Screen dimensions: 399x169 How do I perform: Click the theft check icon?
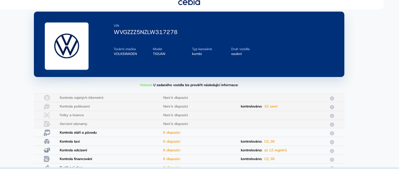click(x=47, y=150)
